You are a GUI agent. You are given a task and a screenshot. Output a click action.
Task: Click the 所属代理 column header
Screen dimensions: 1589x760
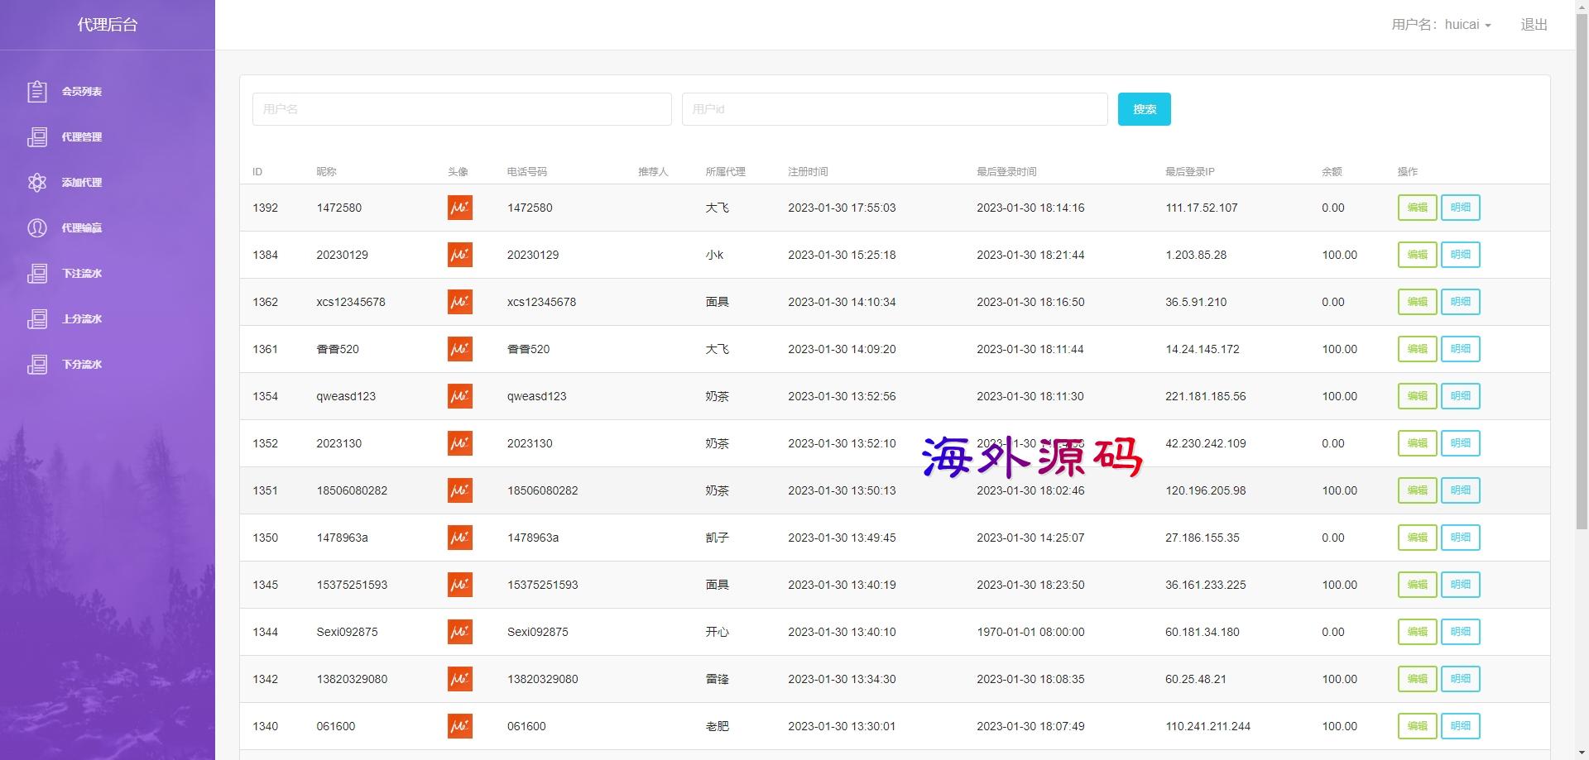pyautogui.click(x=725, y=172)
